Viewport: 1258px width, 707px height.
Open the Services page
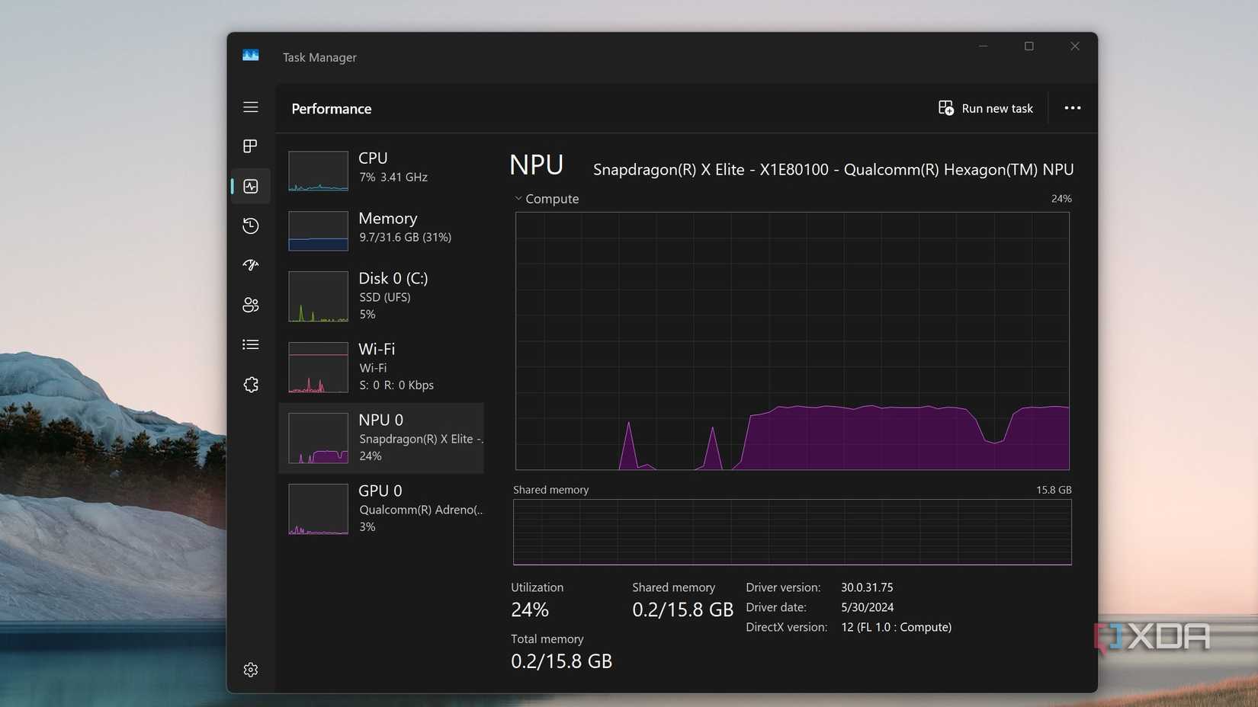tap(250, 384)
